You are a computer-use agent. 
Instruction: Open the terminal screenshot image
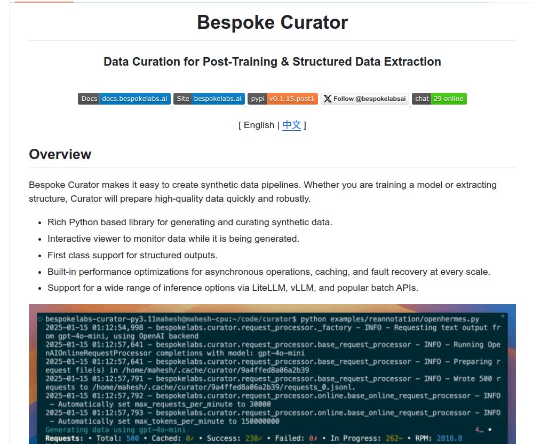tap(272, 374)
